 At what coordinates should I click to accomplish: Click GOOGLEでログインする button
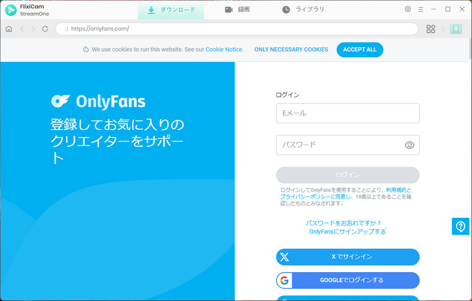pyautogui.click(x=348, y=280)
